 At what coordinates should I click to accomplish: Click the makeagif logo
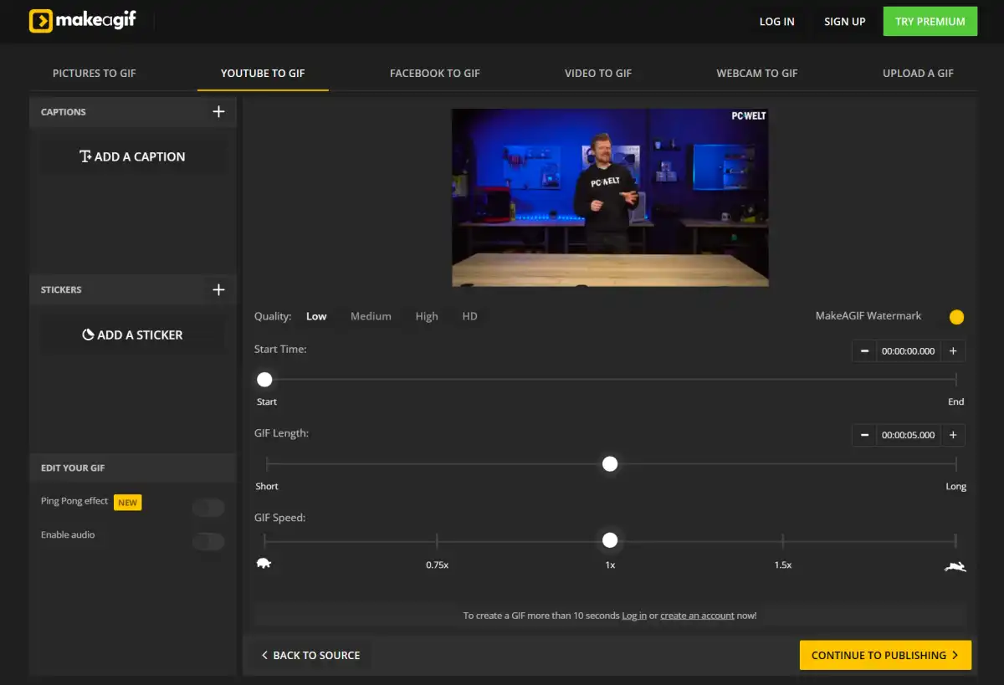tap(82, 21)
